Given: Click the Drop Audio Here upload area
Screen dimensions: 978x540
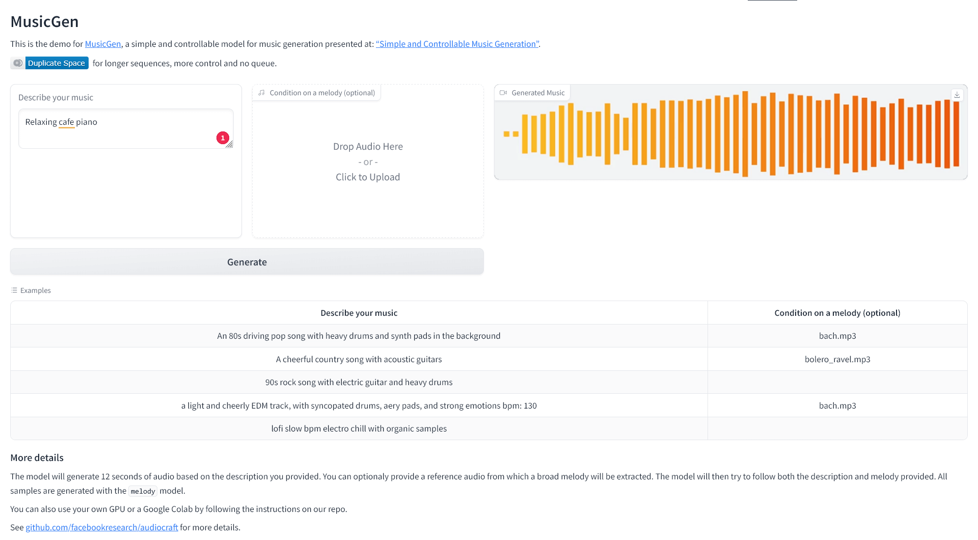Looking at the screenshot, I should [x=368, y=162].
